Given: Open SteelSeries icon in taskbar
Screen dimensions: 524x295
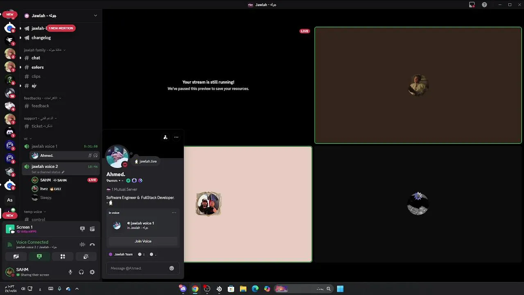Looking at the screenshot, I should [219, 289].
